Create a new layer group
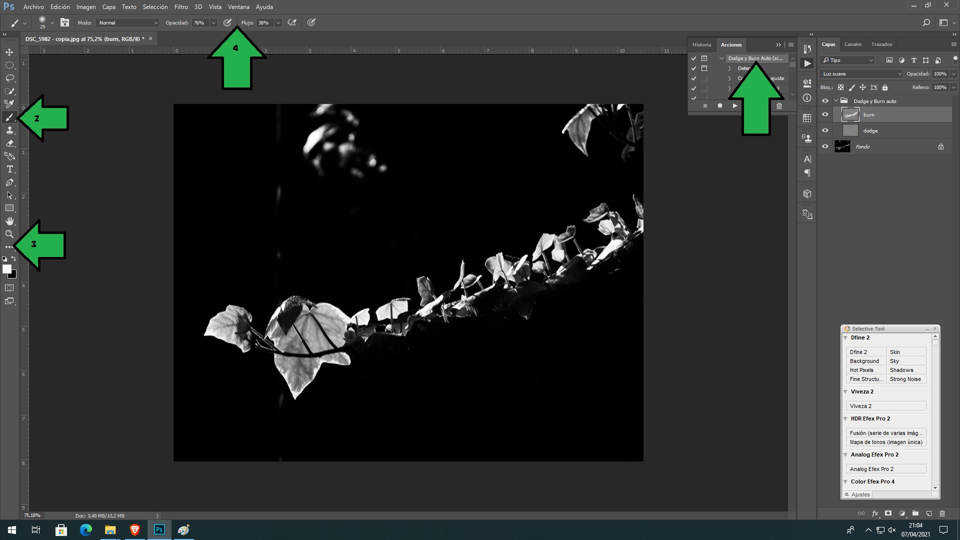This screenshot has width=960, height=540. (x=915, y=513)
